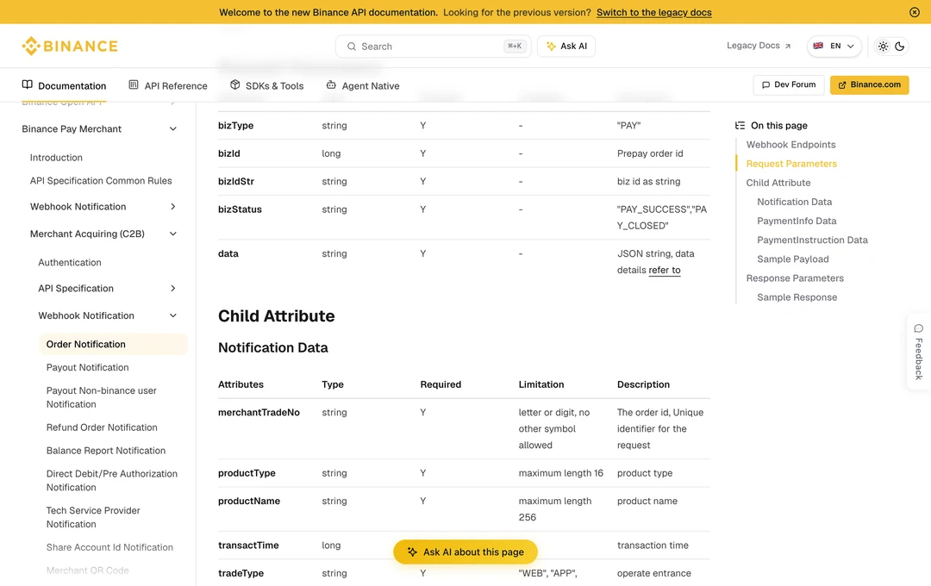This screenshot has height=586, width=931.
Task: Expand sidebar Webhook Notification chevron under API Specification Common Rules
Action: [x=172, y=207]
